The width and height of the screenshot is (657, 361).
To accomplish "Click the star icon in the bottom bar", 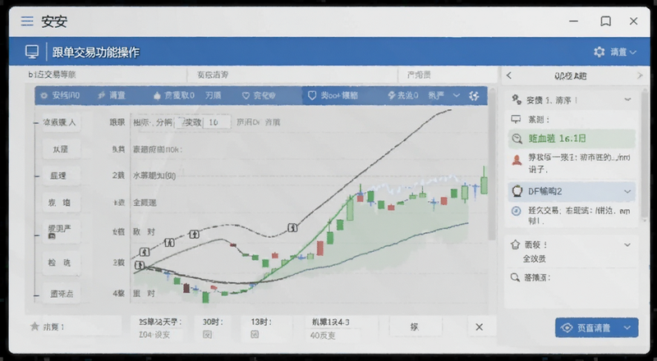I will [x=34, y=327].
